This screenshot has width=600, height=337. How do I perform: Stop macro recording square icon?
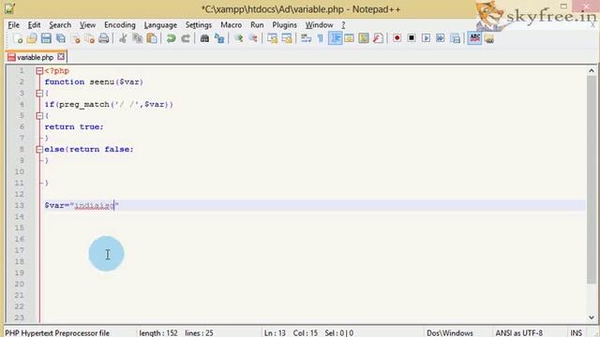tap(412, 38)
